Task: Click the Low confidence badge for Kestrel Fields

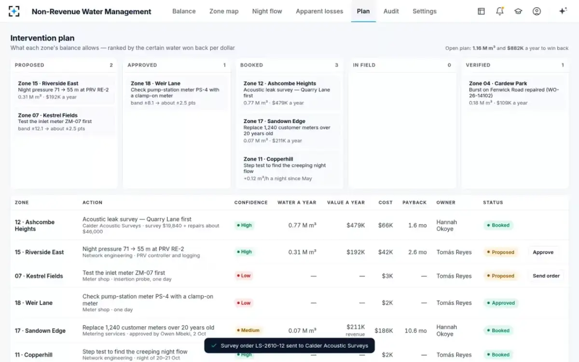Action: (244, 276)
